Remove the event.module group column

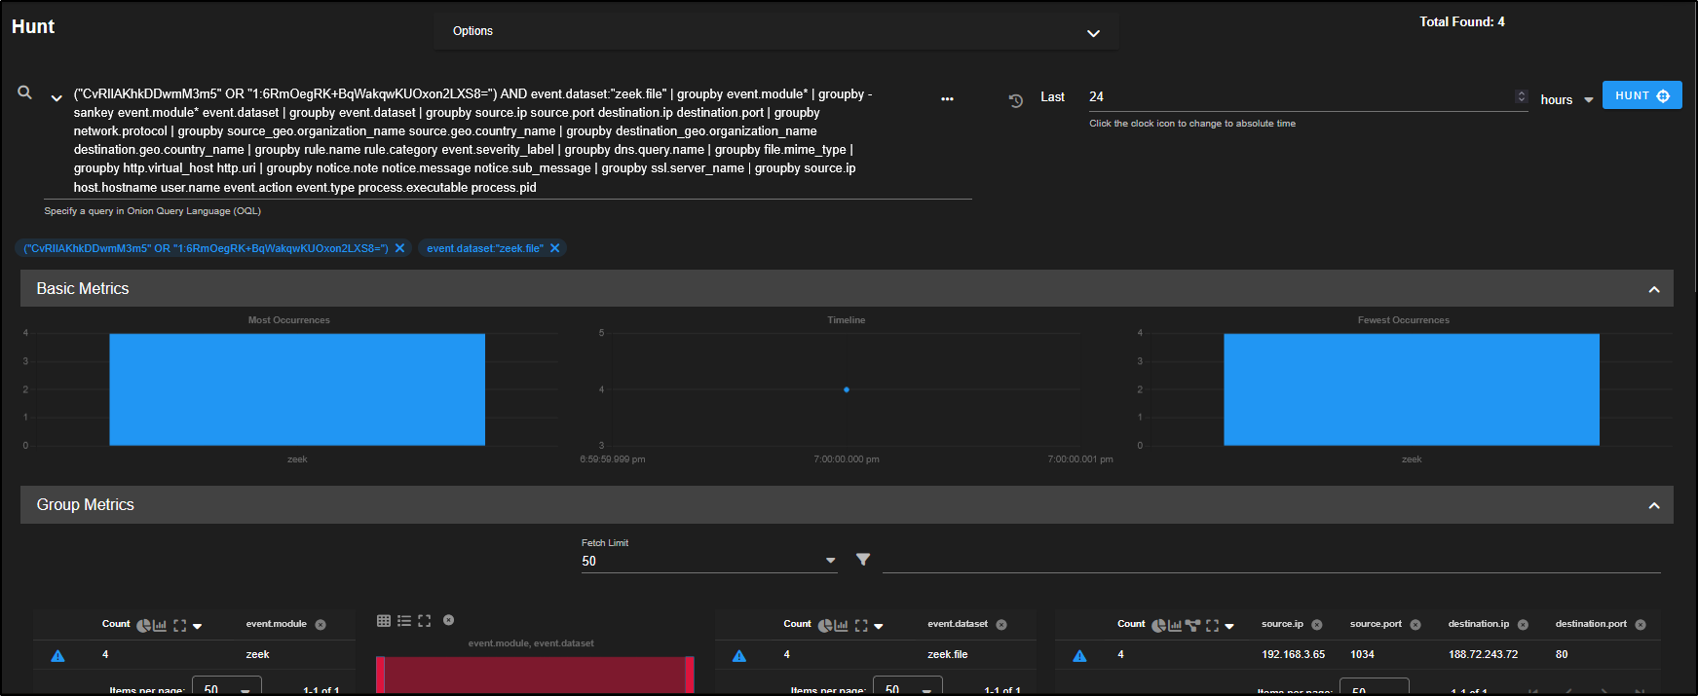pos(321,625)
